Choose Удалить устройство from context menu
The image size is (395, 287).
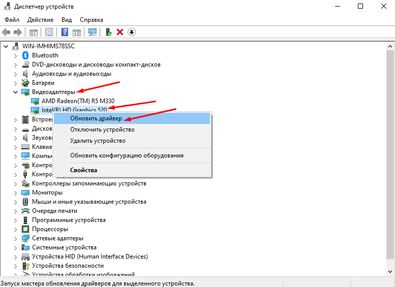point(132,141)
